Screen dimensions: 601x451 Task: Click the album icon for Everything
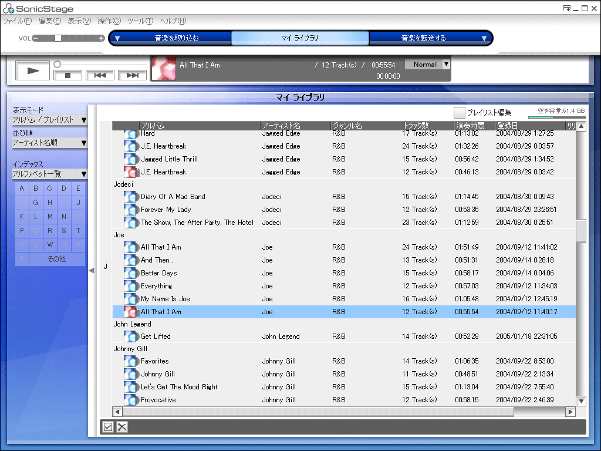tap(130, 286)
